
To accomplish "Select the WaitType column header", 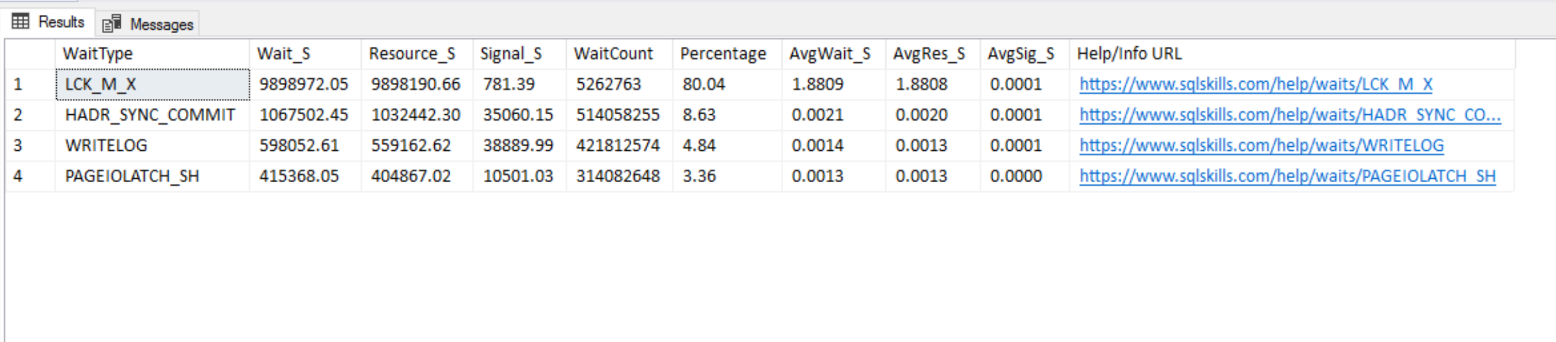I will 152,54.
